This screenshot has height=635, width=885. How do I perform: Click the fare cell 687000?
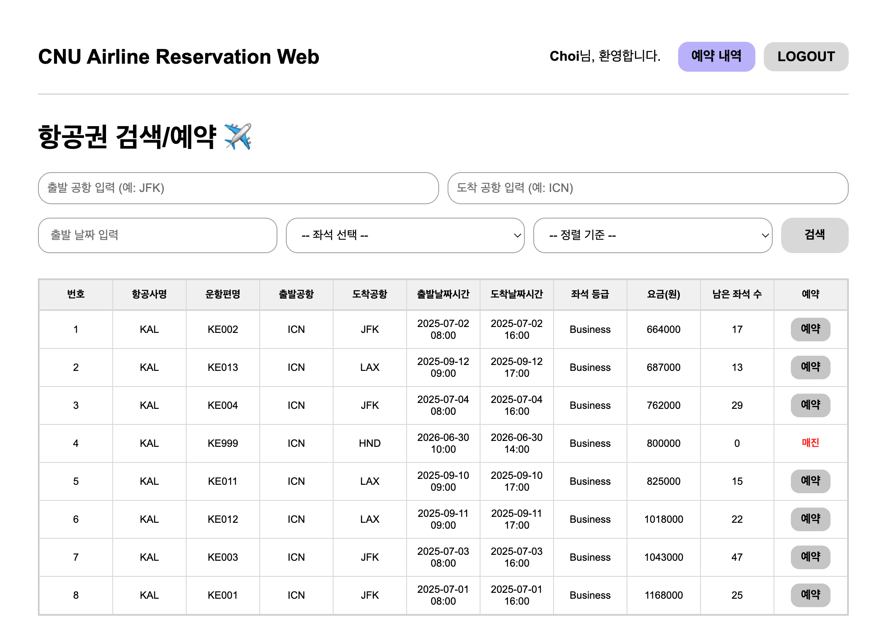coord(664,367)
